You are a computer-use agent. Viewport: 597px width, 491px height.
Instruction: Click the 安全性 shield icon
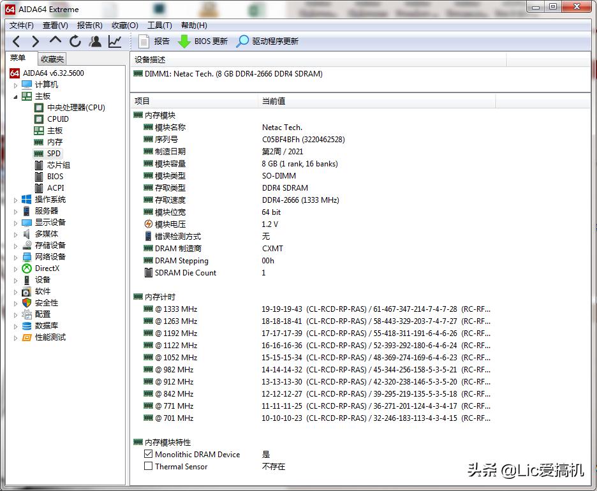pyautogui.click(x=27, y=303)
